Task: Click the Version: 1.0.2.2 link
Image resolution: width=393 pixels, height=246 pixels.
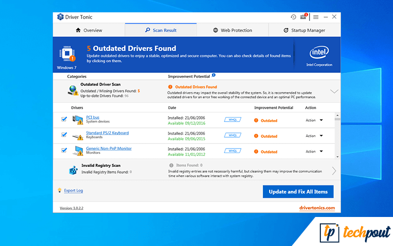Action: tap(71, 208)
